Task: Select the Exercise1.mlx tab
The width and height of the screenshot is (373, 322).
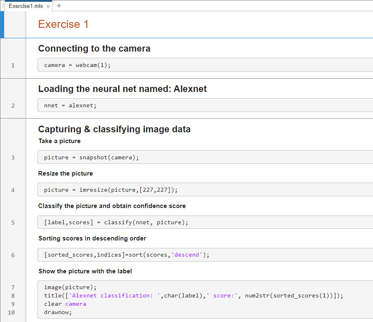Action: pos(25,6)
